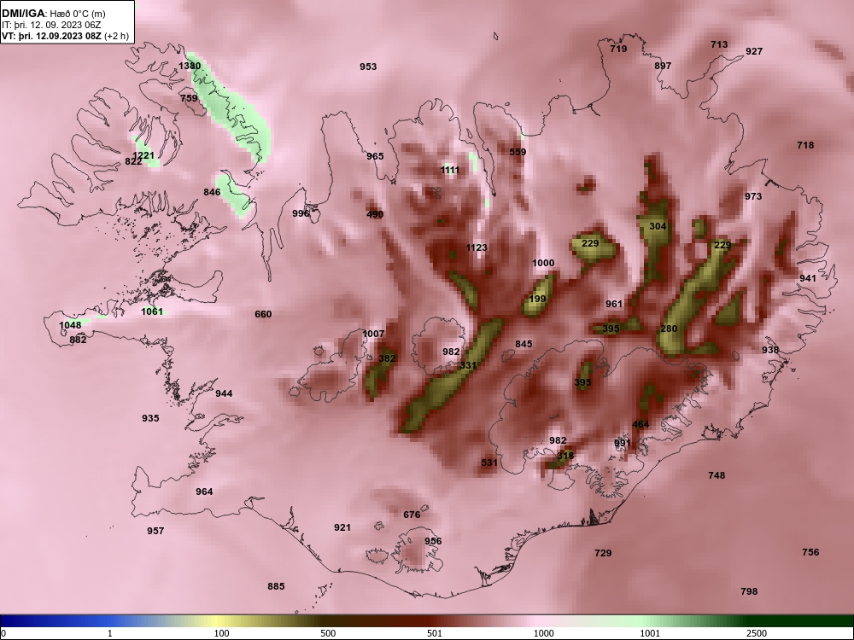Click the map value '1007'
854x640 pixels.
click(373, 334)
